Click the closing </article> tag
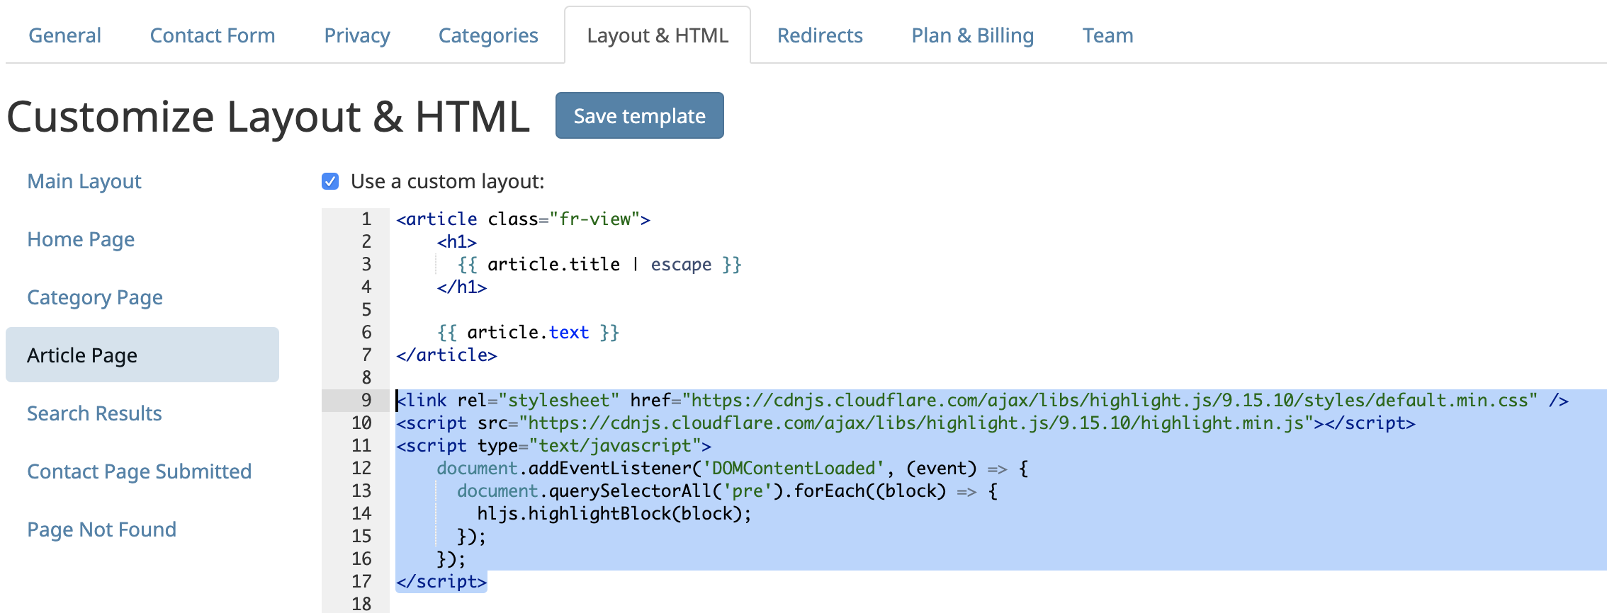The height and width of the screenshot is (613, 1607). 446,355
